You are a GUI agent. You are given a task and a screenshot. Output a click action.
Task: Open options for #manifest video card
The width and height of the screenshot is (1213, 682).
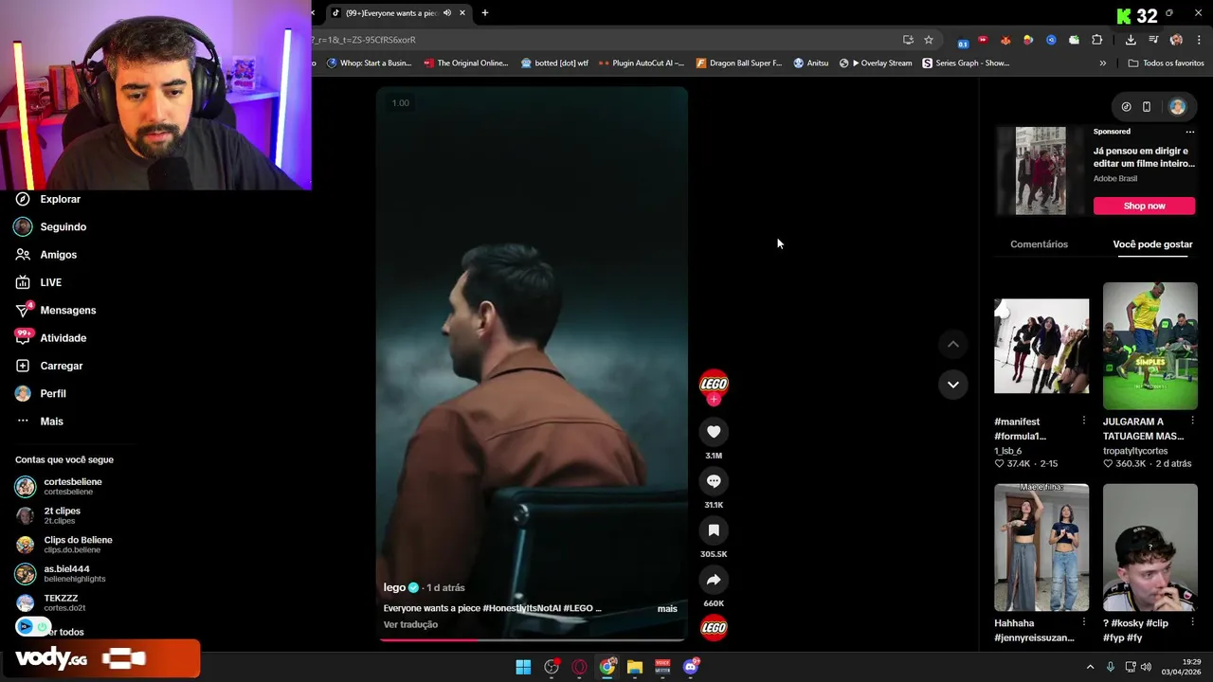1083,421
